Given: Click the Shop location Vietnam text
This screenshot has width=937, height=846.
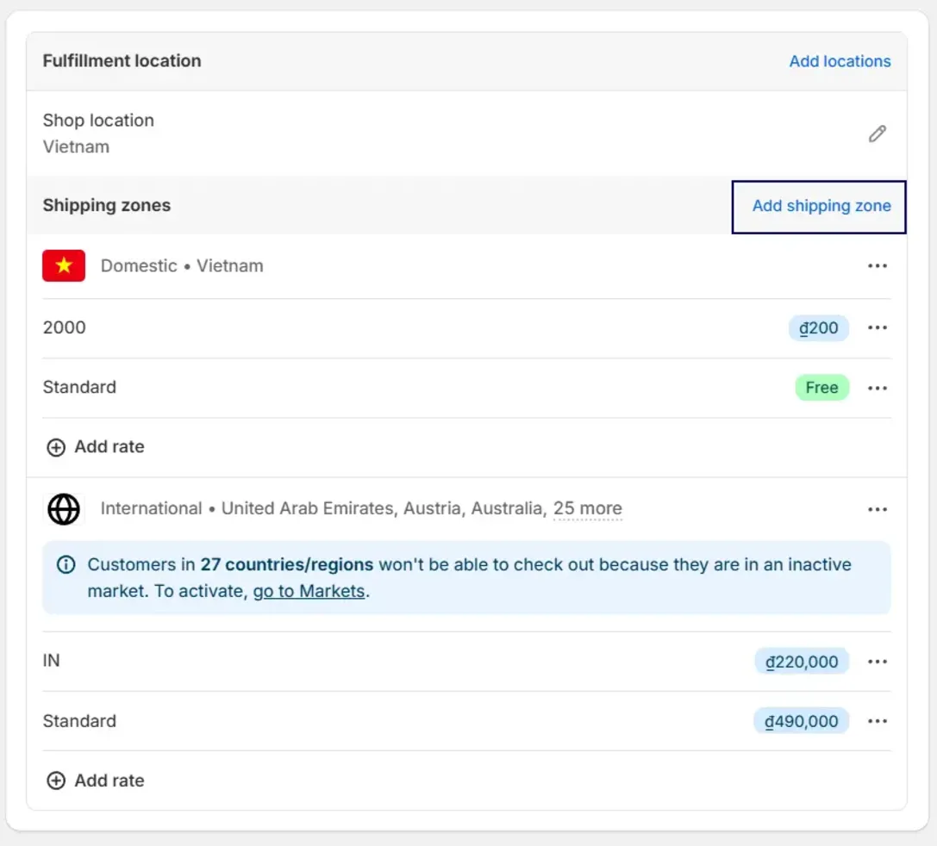Looking at the screenshot, I should 98,134.
